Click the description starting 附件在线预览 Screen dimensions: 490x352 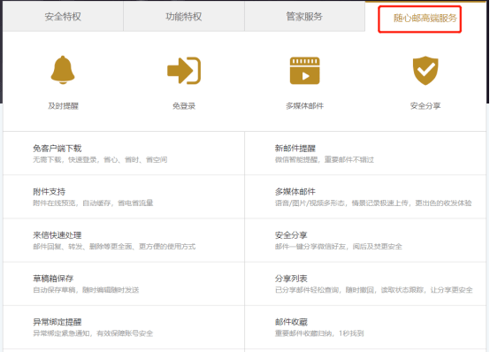(93, 203)
